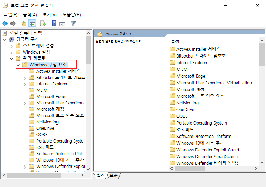Collapse the 컴퓨터 구성 tree node
266x187 pixels.
pyautogui.click(x=5, y=40)
